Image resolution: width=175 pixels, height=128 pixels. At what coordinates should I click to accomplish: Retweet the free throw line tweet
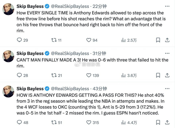[x=53, y=40]
